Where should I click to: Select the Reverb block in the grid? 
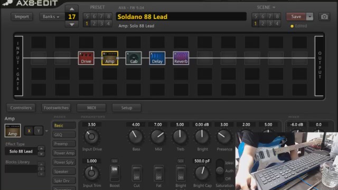[x=181, y=58]
